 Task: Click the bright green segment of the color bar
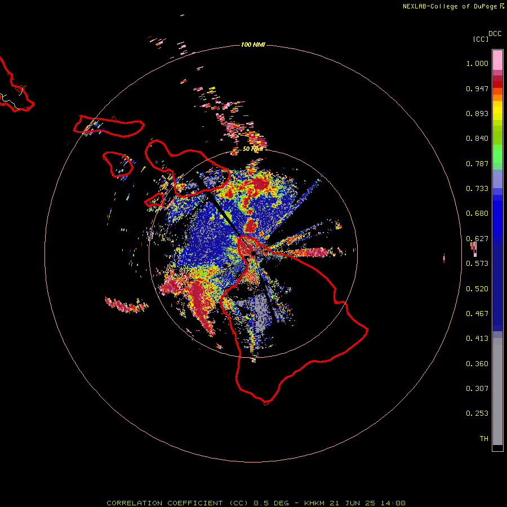point(497,154)
